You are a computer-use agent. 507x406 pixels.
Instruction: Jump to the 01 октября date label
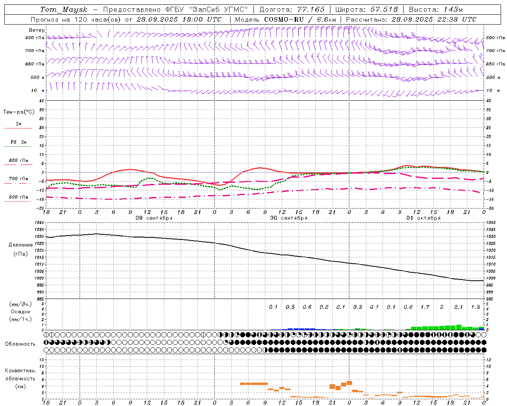coord(423,218)
